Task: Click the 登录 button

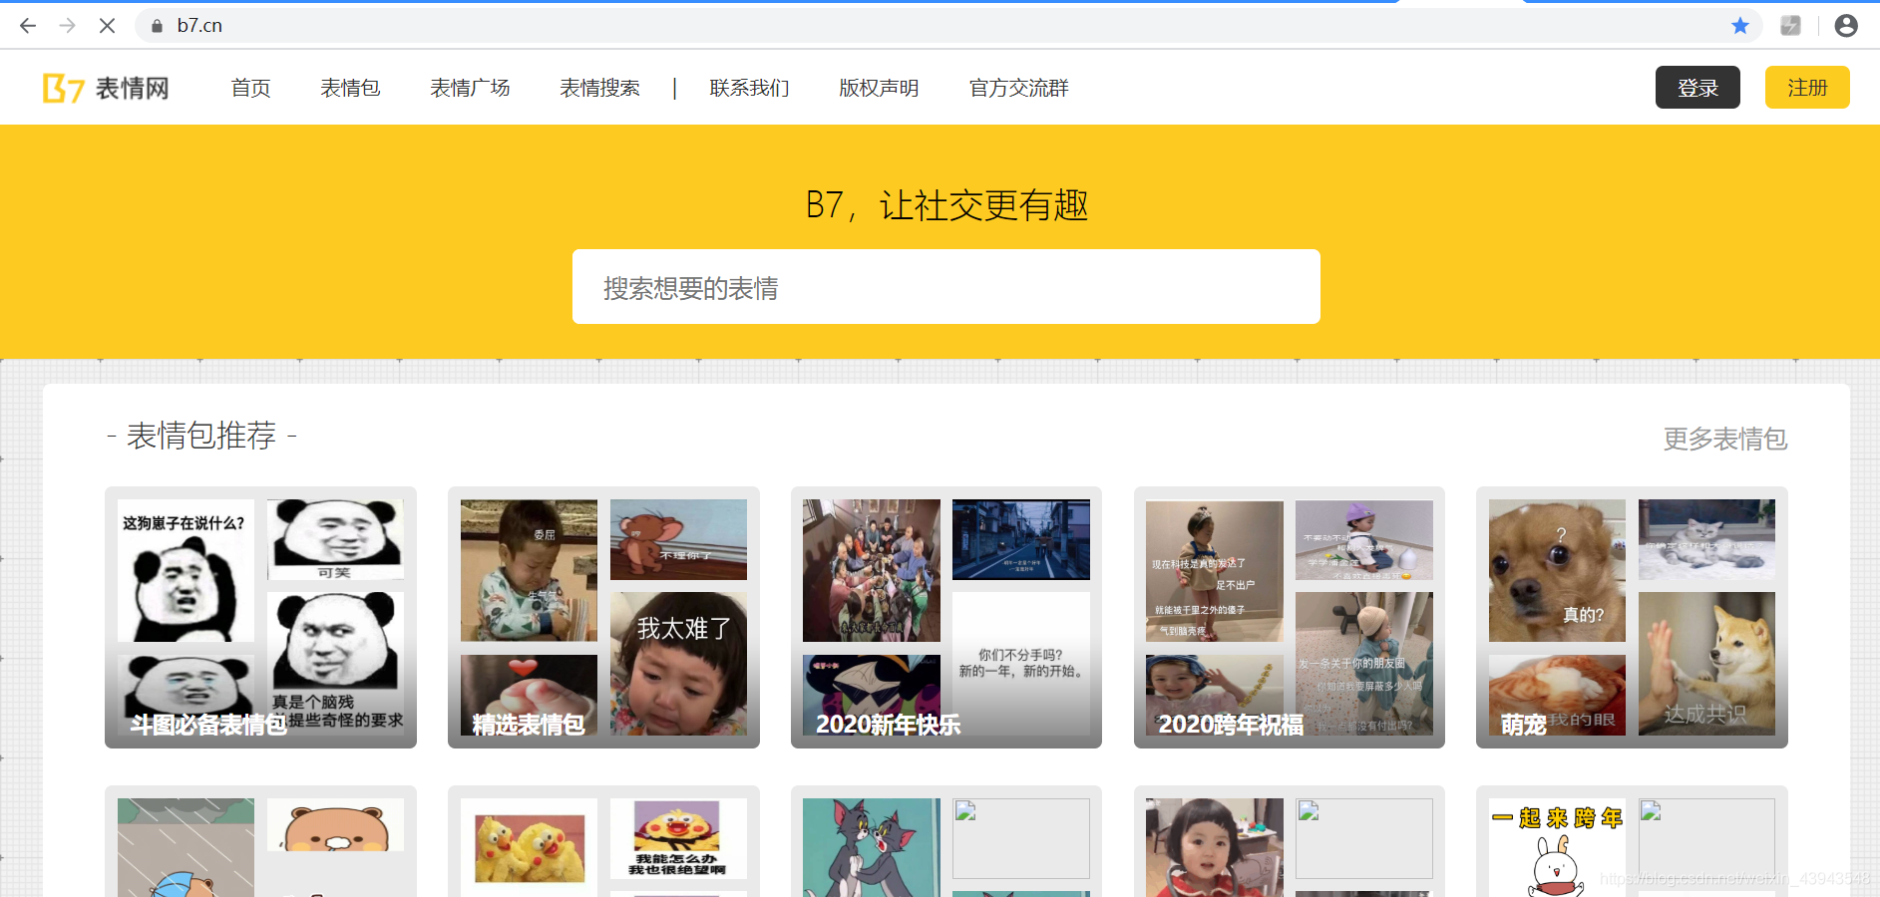Action: click(x=1697, y=88)
